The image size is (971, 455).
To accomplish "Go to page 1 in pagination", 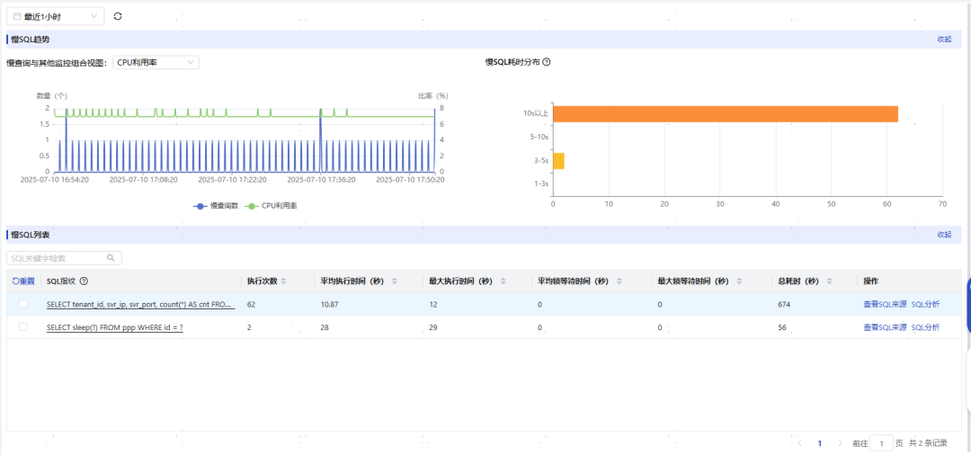I will point(820,443).
